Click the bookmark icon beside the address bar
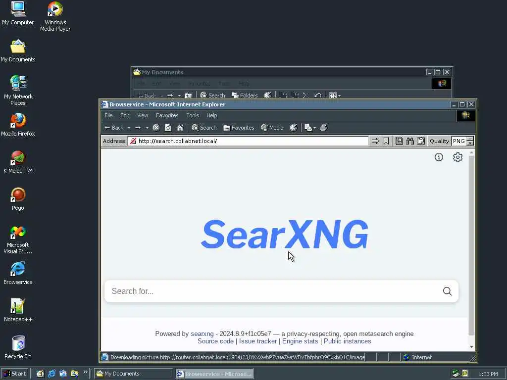This screenshot has width=507, height=380. click(386, 141)
